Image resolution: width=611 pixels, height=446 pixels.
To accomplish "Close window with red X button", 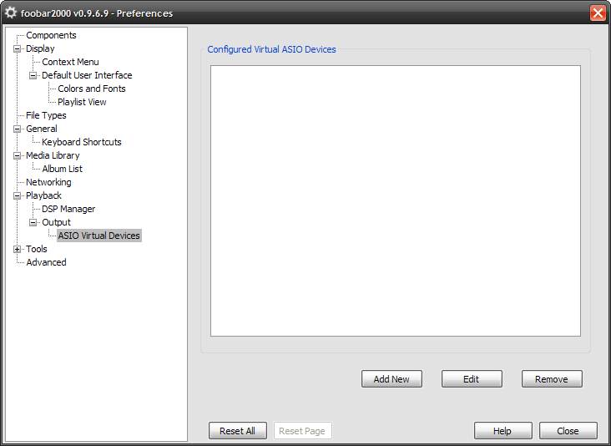I will pyautogui.click(x=598, y=13).
